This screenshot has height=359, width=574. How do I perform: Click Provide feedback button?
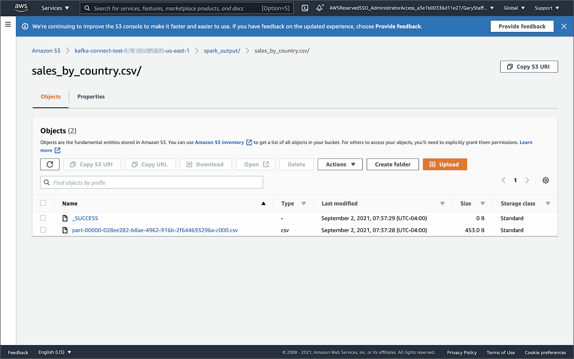point(522,26)
